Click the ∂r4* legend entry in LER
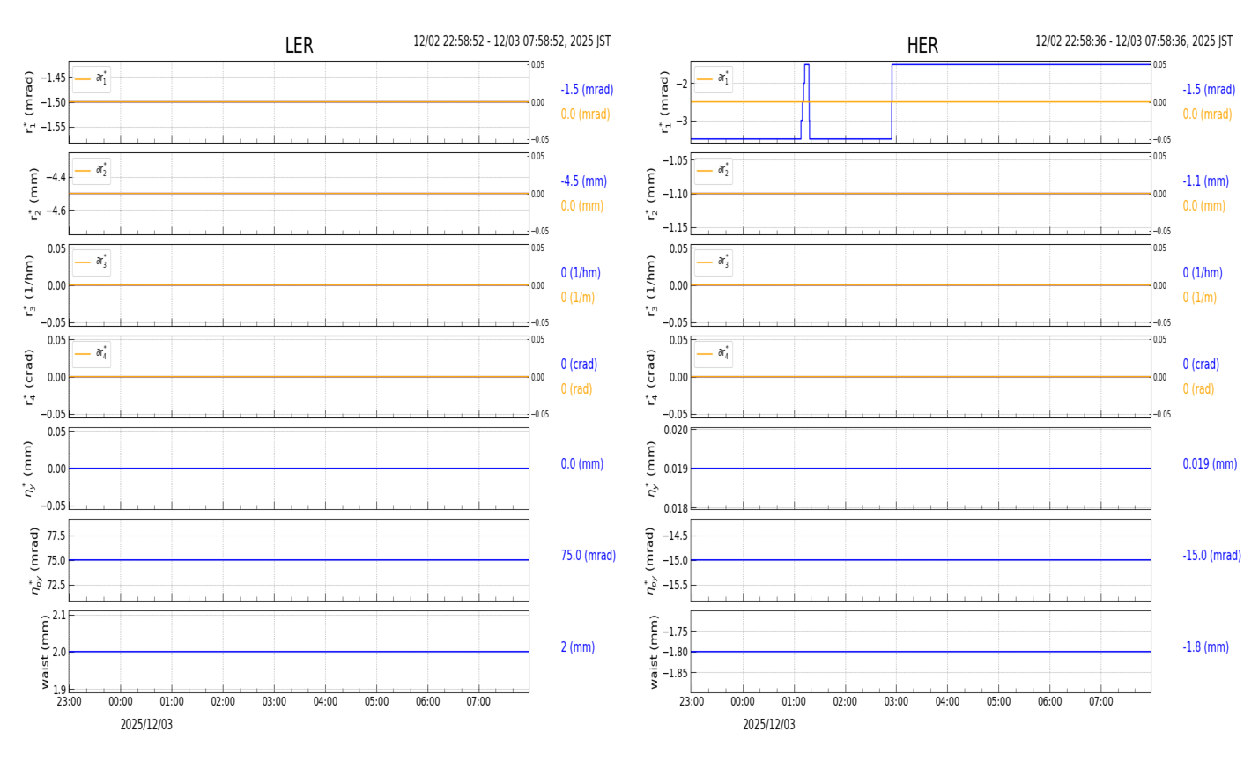 click(x=92, y=354)
